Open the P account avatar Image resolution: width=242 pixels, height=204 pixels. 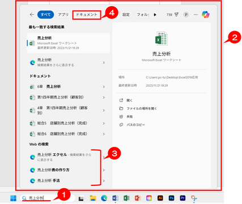pos(186,15)
